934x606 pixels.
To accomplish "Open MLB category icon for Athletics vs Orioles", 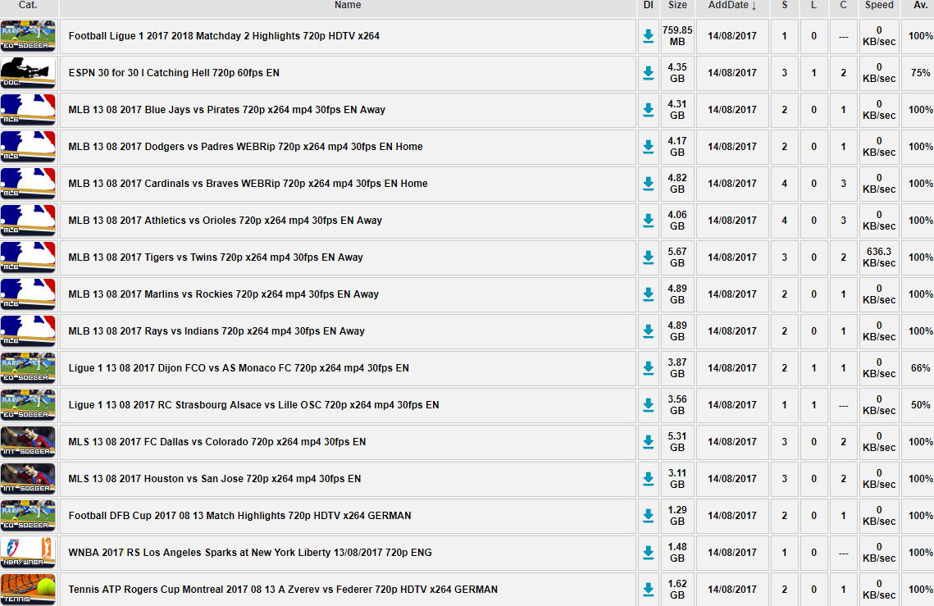I will pyautogui.click(x=28, y=221).
